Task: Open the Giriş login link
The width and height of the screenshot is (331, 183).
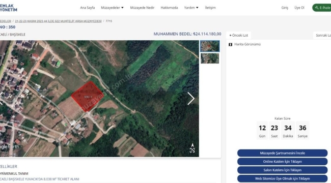Action: [285, 8]
